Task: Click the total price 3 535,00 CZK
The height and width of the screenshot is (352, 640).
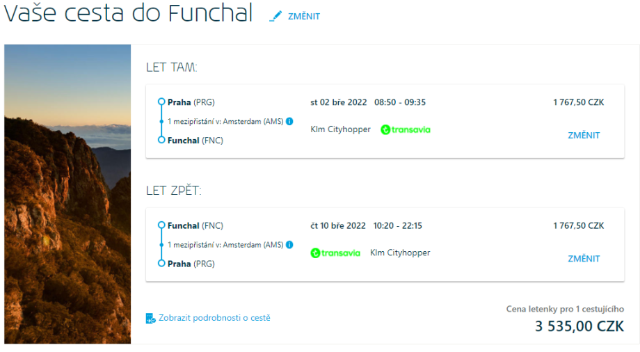Action: tap(579, 326)
